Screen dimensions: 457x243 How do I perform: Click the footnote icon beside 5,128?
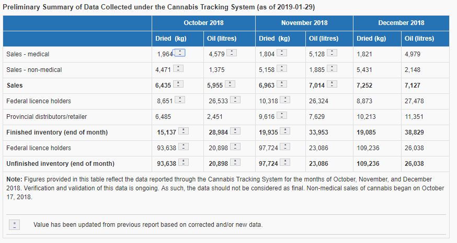tap(333, 54)
